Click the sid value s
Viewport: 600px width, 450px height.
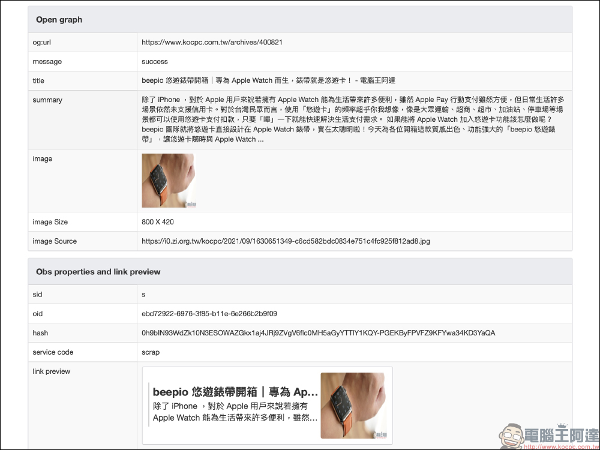click(143, 294)
